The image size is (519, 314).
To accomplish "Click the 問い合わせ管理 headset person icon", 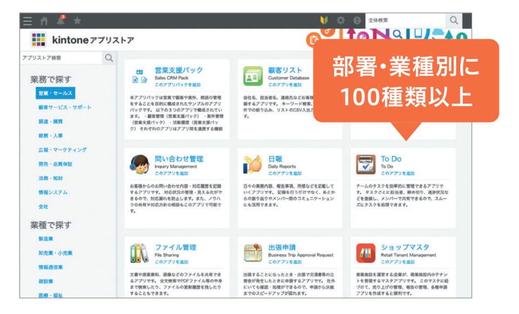I will point(139,164).
